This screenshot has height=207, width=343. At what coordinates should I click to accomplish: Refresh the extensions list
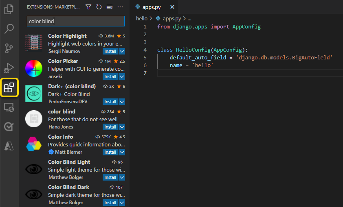click(x=99, y=7)
